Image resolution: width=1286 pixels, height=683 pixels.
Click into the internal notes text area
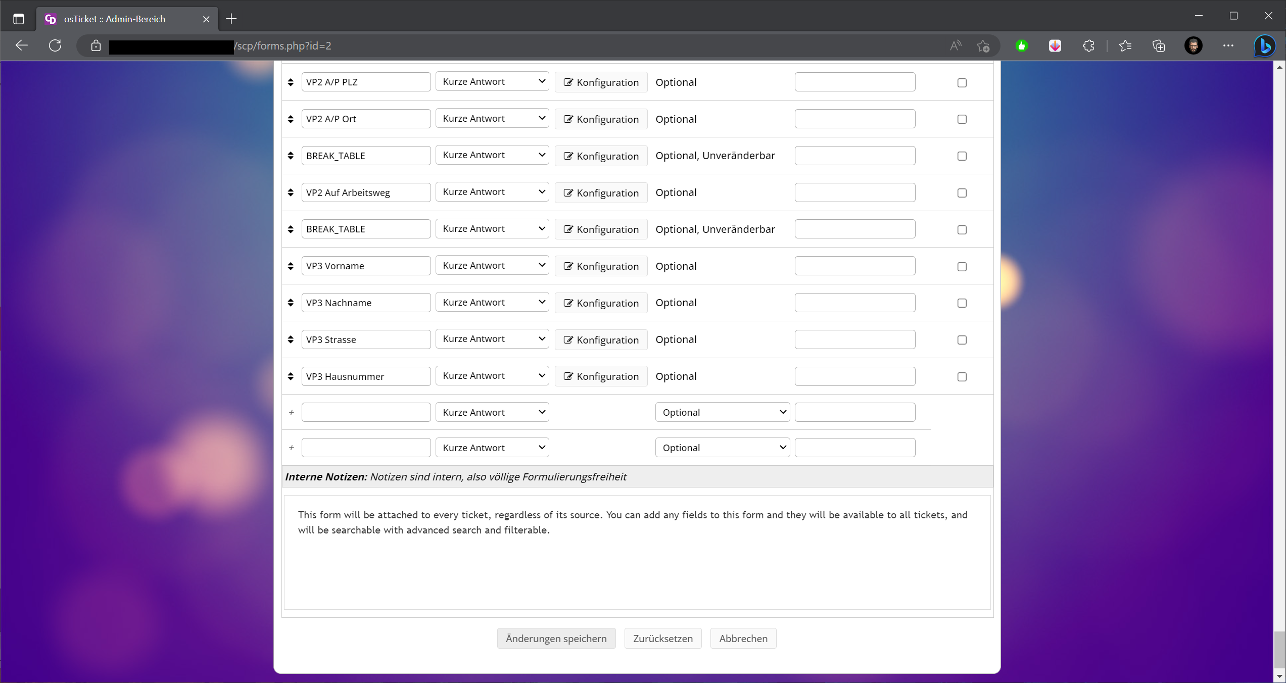[637, 552]
